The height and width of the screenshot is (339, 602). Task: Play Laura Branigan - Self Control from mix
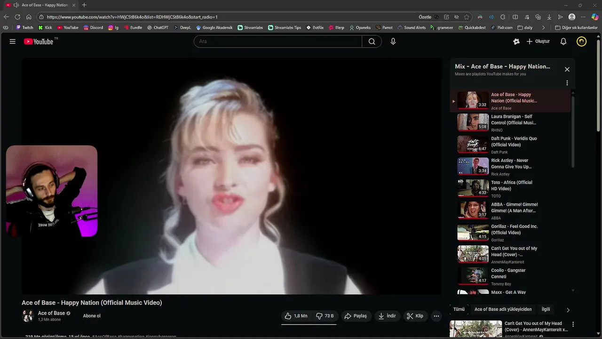pyautogui.click(x=510, y=123)
